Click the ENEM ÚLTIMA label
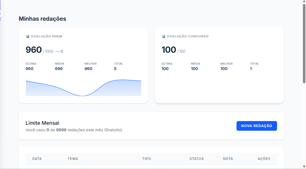 pyautogui.click(x=31, y=64)
